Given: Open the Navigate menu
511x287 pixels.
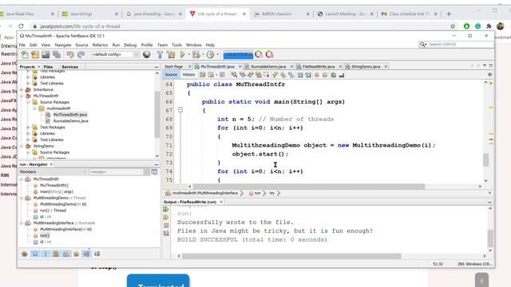Looking at the screenshot, I should 63,45.
